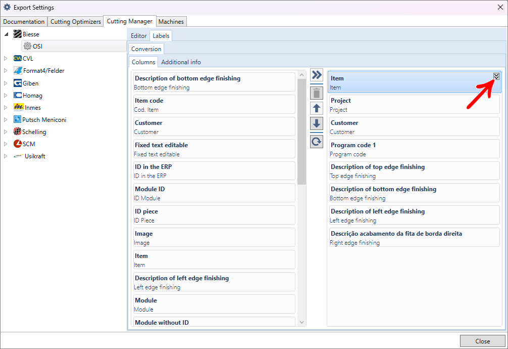This screenshot has width=508, height=349.
Task: Click the add-all double arrow icon
Action: tap(317, 75)
